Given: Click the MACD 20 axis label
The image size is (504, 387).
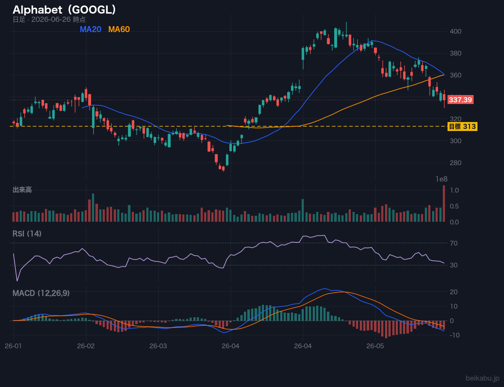Looking at the screenshot, I should (454, 292).
